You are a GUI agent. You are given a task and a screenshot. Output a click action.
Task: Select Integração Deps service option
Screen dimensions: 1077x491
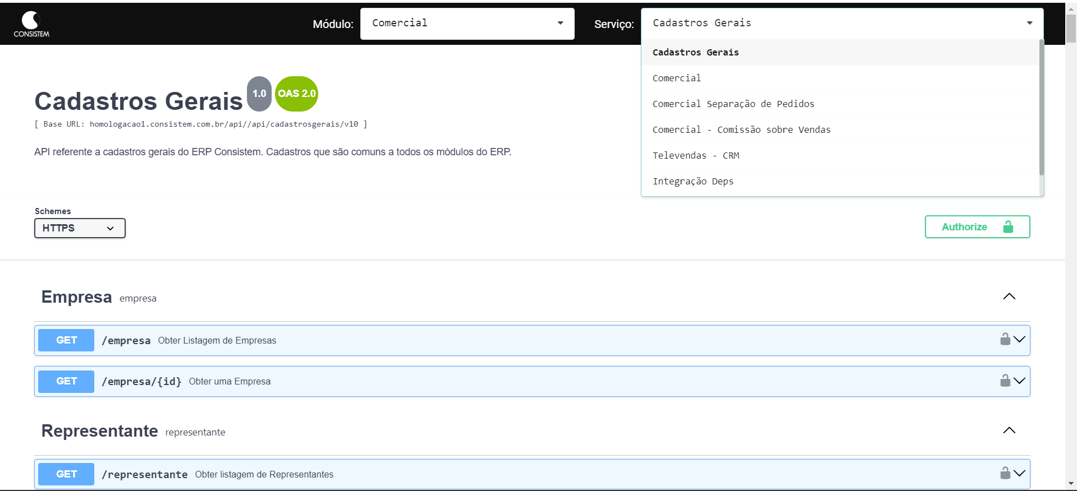[693, 182]
